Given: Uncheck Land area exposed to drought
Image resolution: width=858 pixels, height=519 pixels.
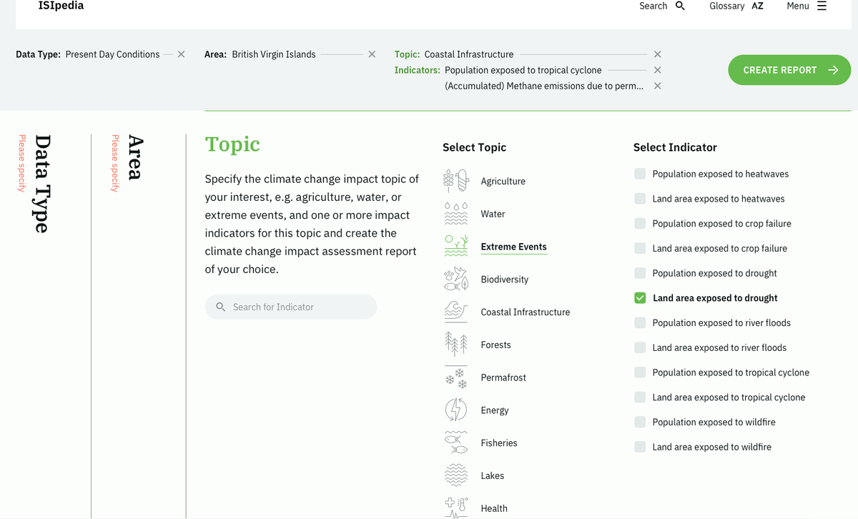Looking at the screenshot, I should (x=639, y=297).
